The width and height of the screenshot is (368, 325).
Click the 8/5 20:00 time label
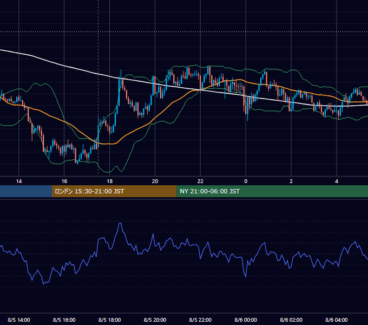[x=155, y=320]
